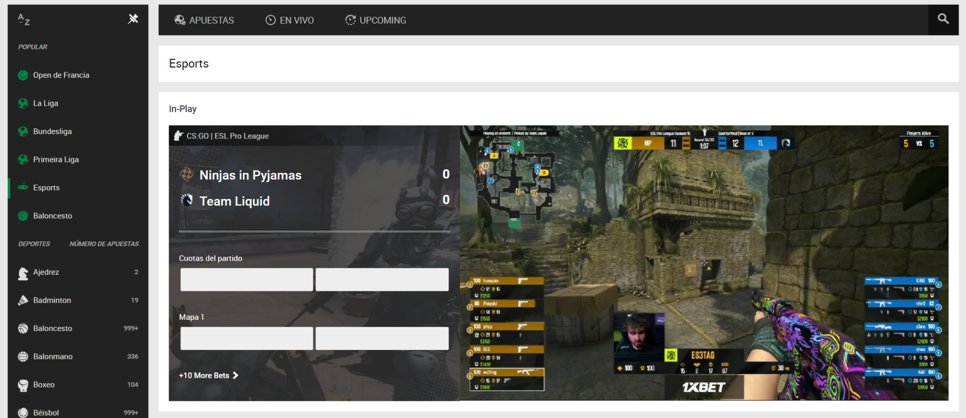Click the Team Liquid team logo
The width and height of the screenshot is (966, 418).
point(186,200)
